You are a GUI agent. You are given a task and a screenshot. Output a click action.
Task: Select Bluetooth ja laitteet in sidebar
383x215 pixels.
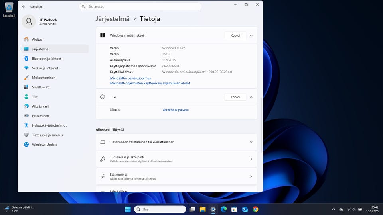click(46, 59)
